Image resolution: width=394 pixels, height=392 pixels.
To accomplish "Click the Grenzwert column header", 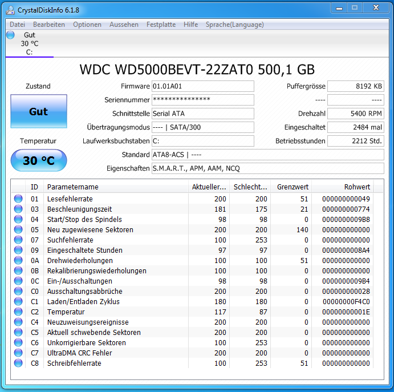I will [291, 187].
